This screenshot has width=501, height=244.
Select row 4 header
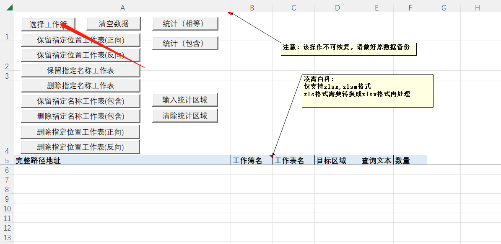[x=7, y=118]
